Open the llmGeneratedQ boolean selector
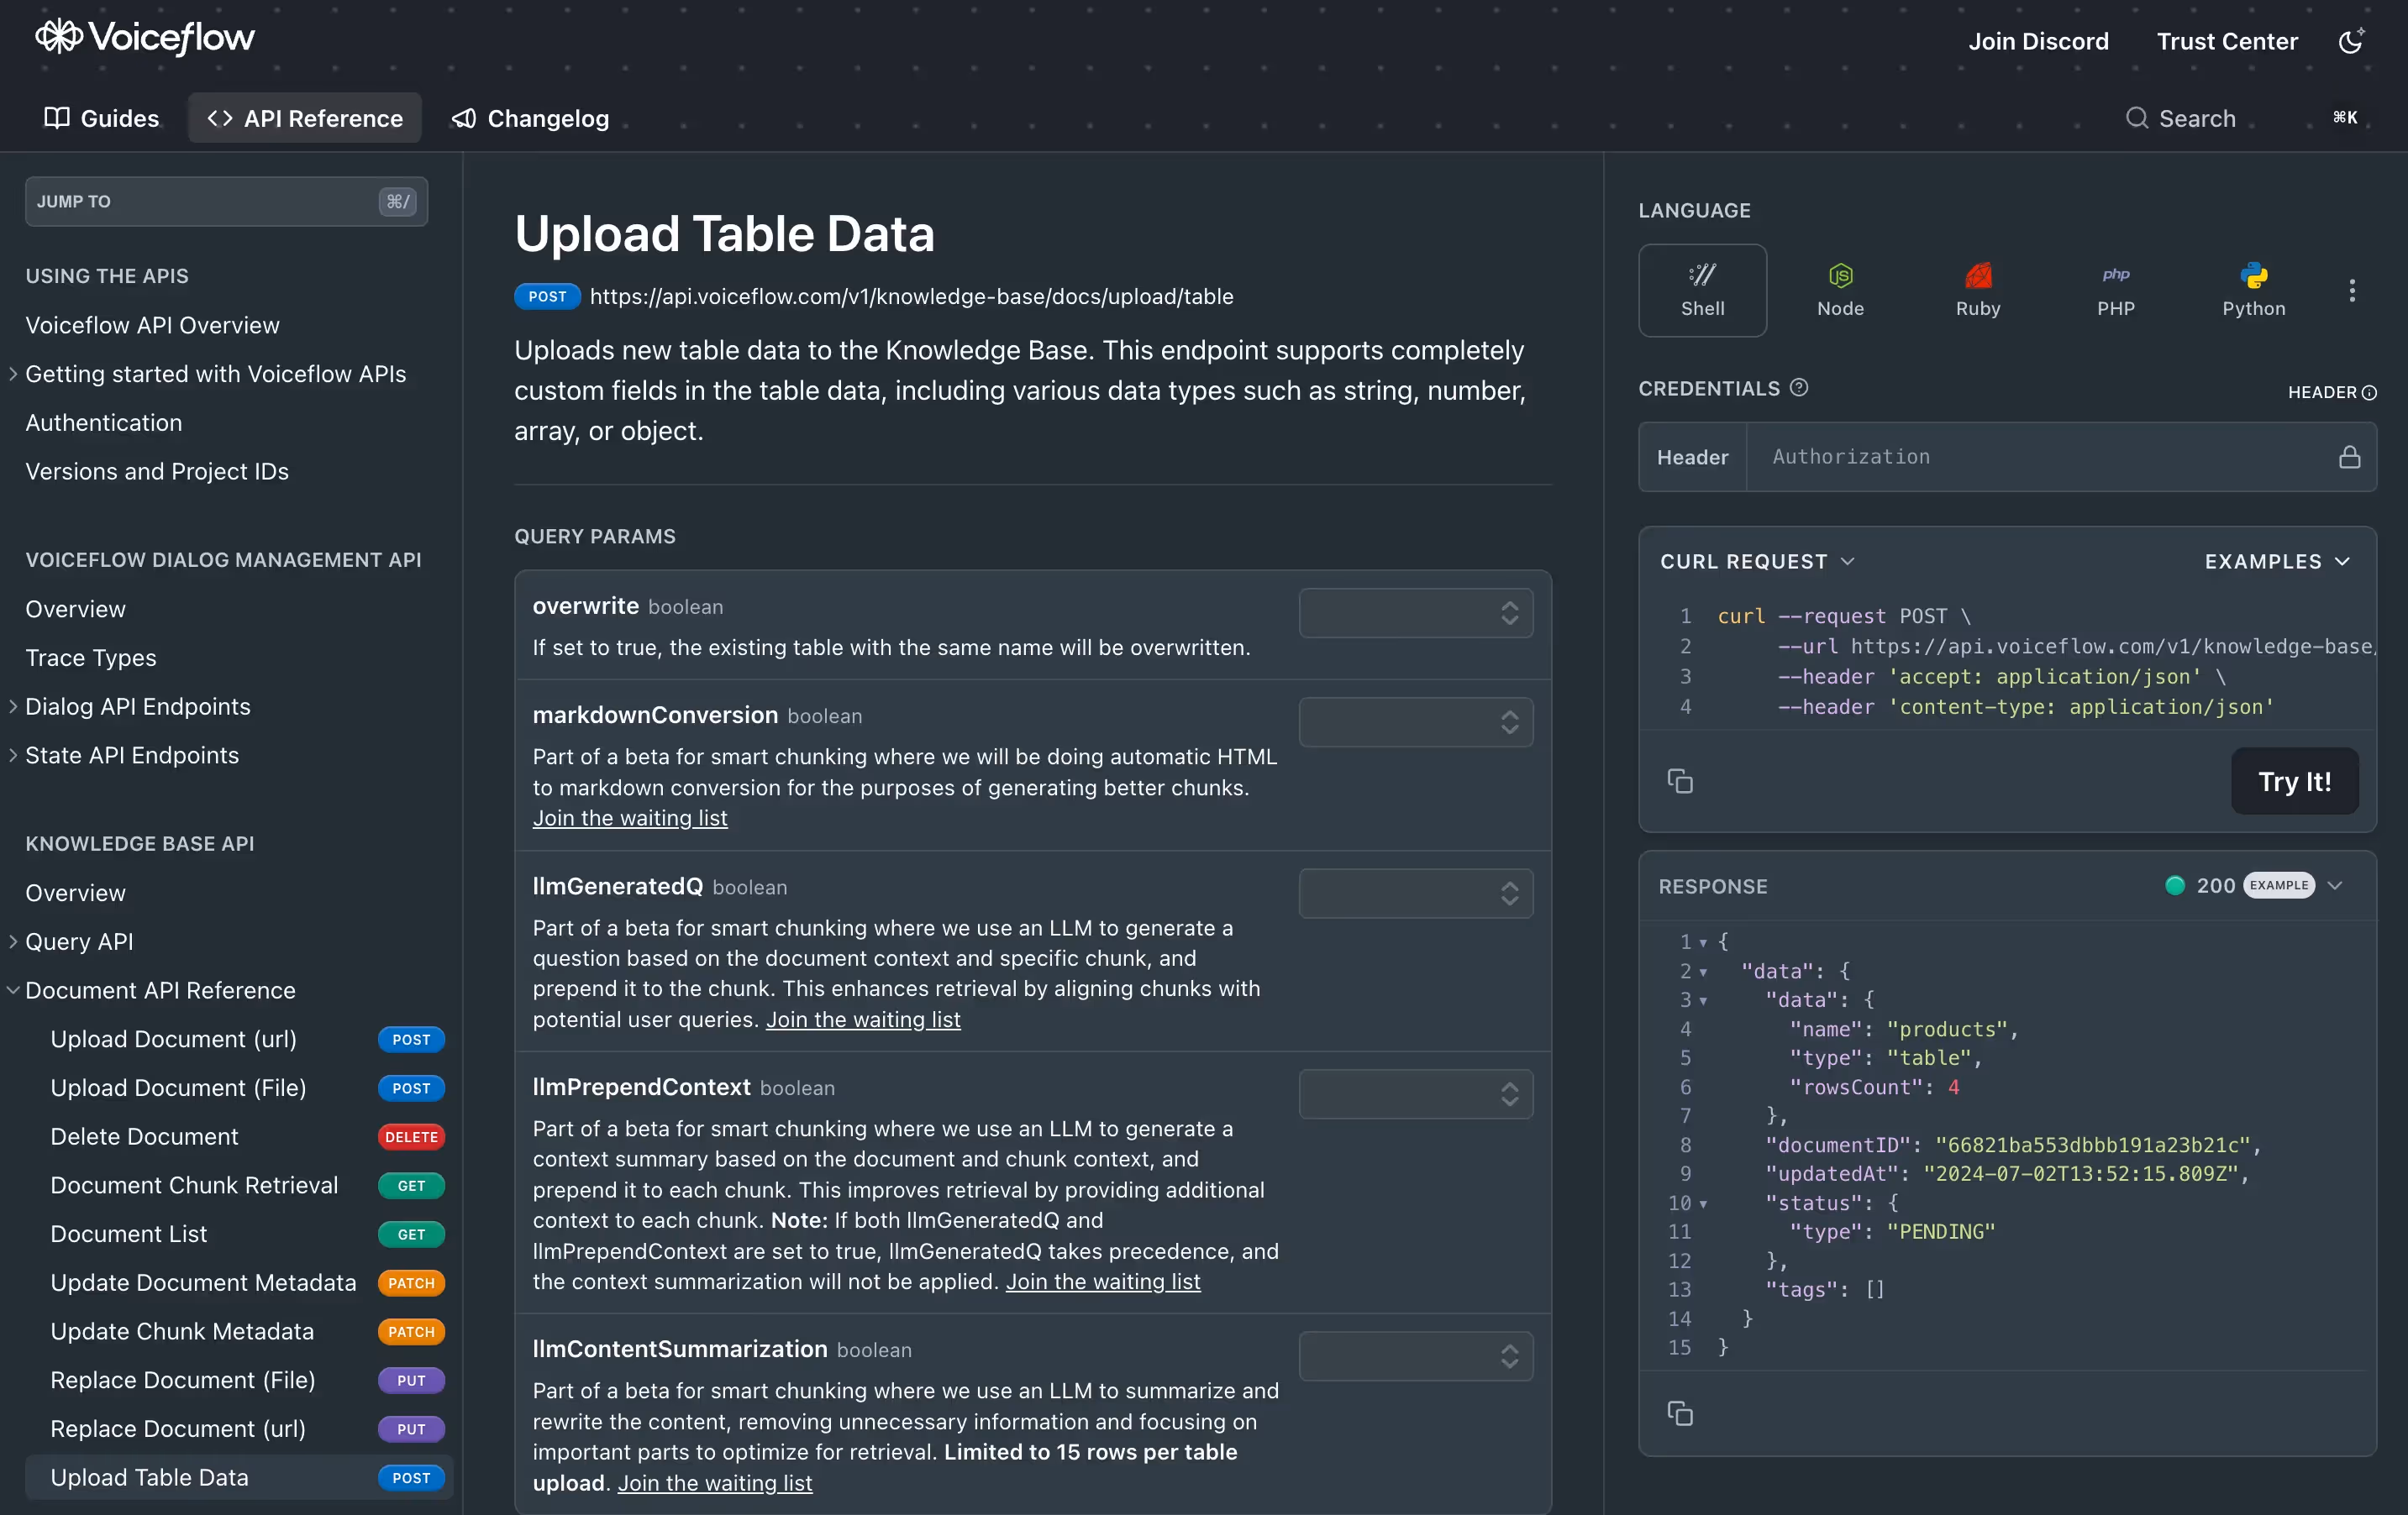Image resolution: width=2408 pixels, height=1515 pixels. 1415,894
